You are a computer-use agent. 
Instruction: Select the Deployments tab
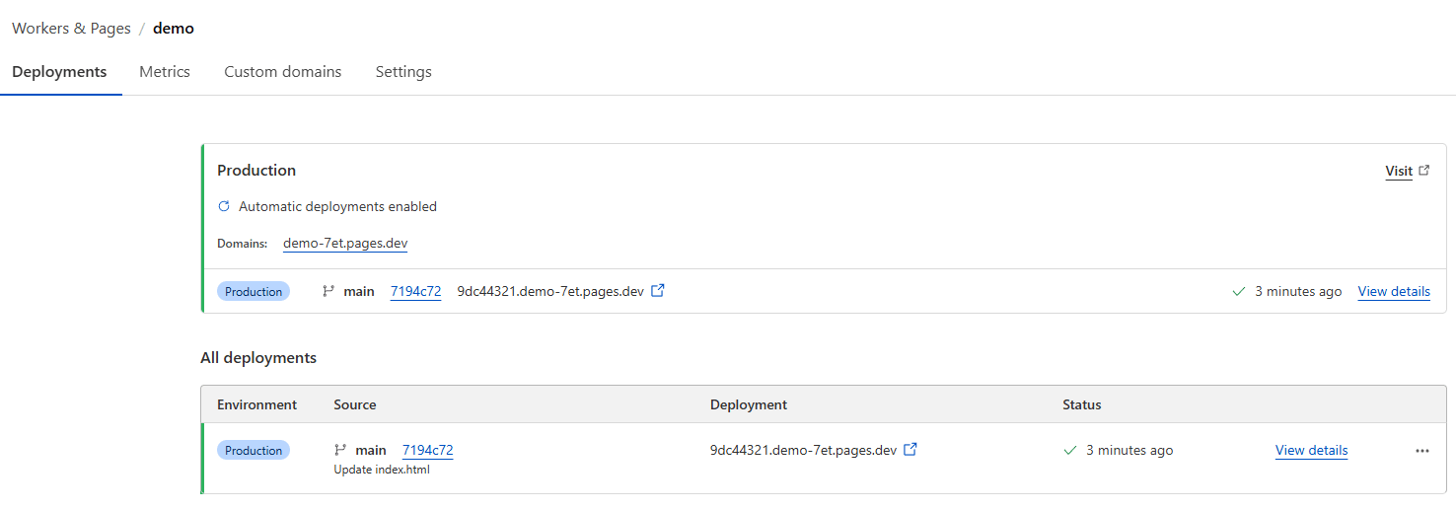(59, 72)
